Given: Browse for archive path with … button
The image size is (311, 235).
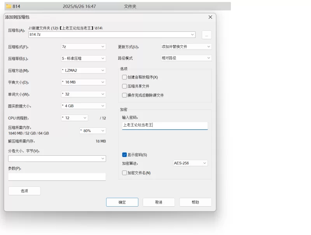Looking at the screenshot, I should [x=207, y=35].
